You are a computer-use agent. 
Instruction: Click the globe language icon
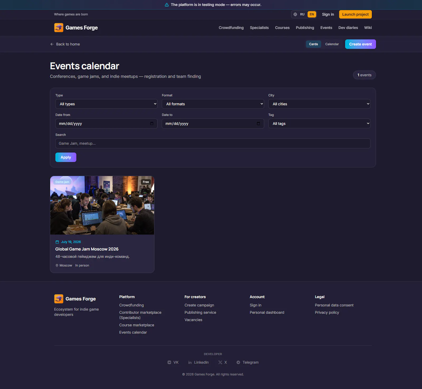pyautogui.click(x=295, y=14)
